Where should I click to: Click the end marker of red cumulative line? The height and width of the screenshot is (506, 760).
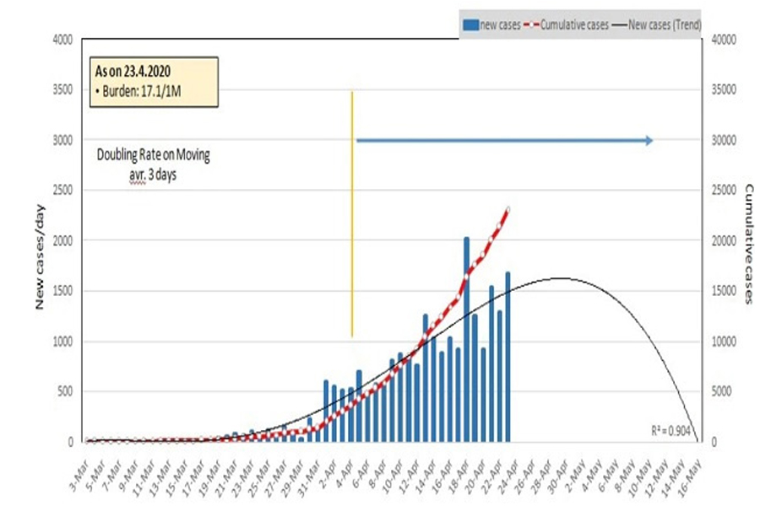coord(508,209)
